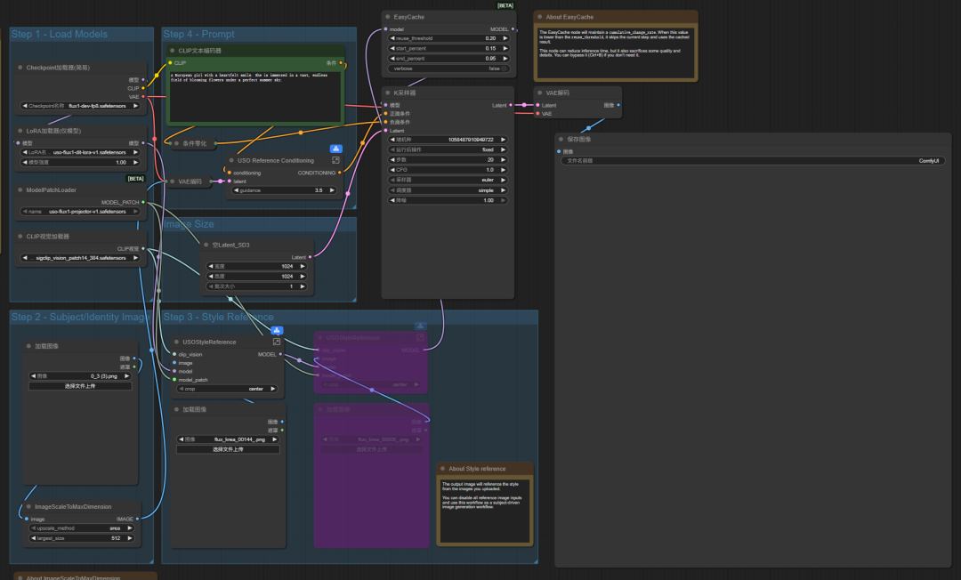Click the Step 3 - Style Reference group title
961x580 pixels.
click(218, 317)
